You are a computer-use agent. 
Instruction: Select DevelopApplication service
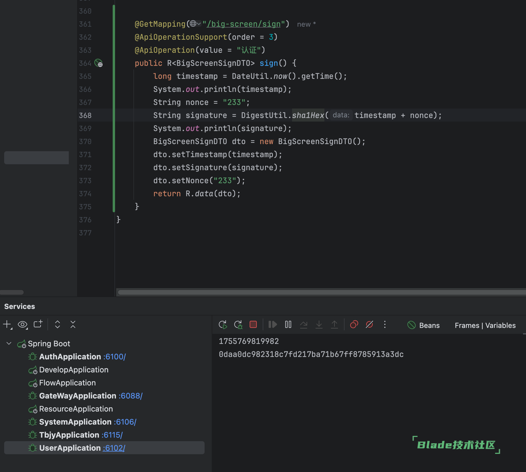pyautogui.click(x=74, y=369)
